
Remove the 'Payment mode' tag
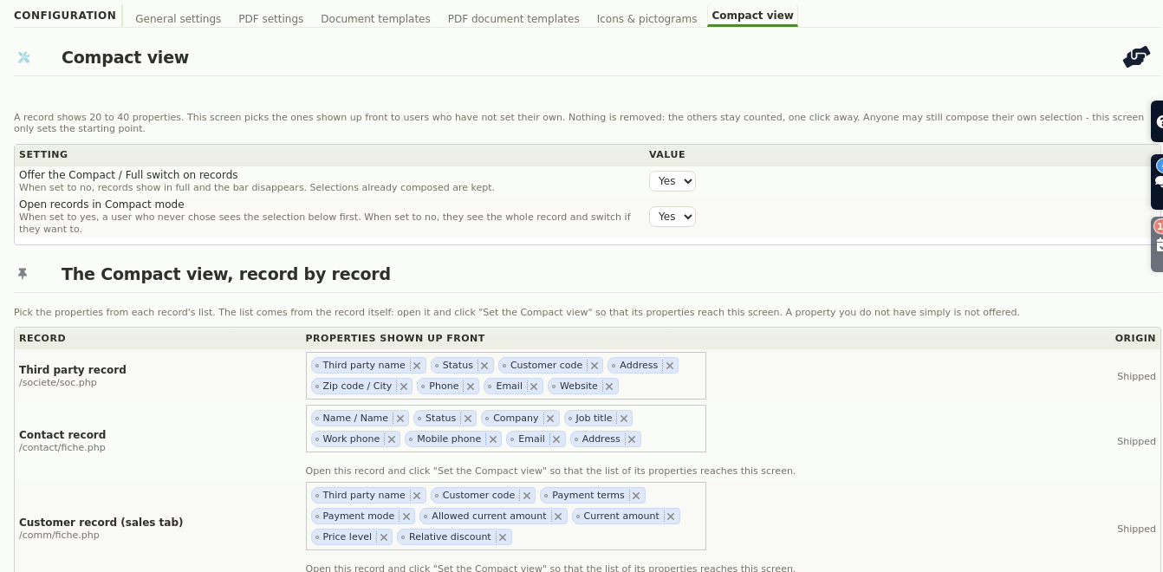[406, 517]
